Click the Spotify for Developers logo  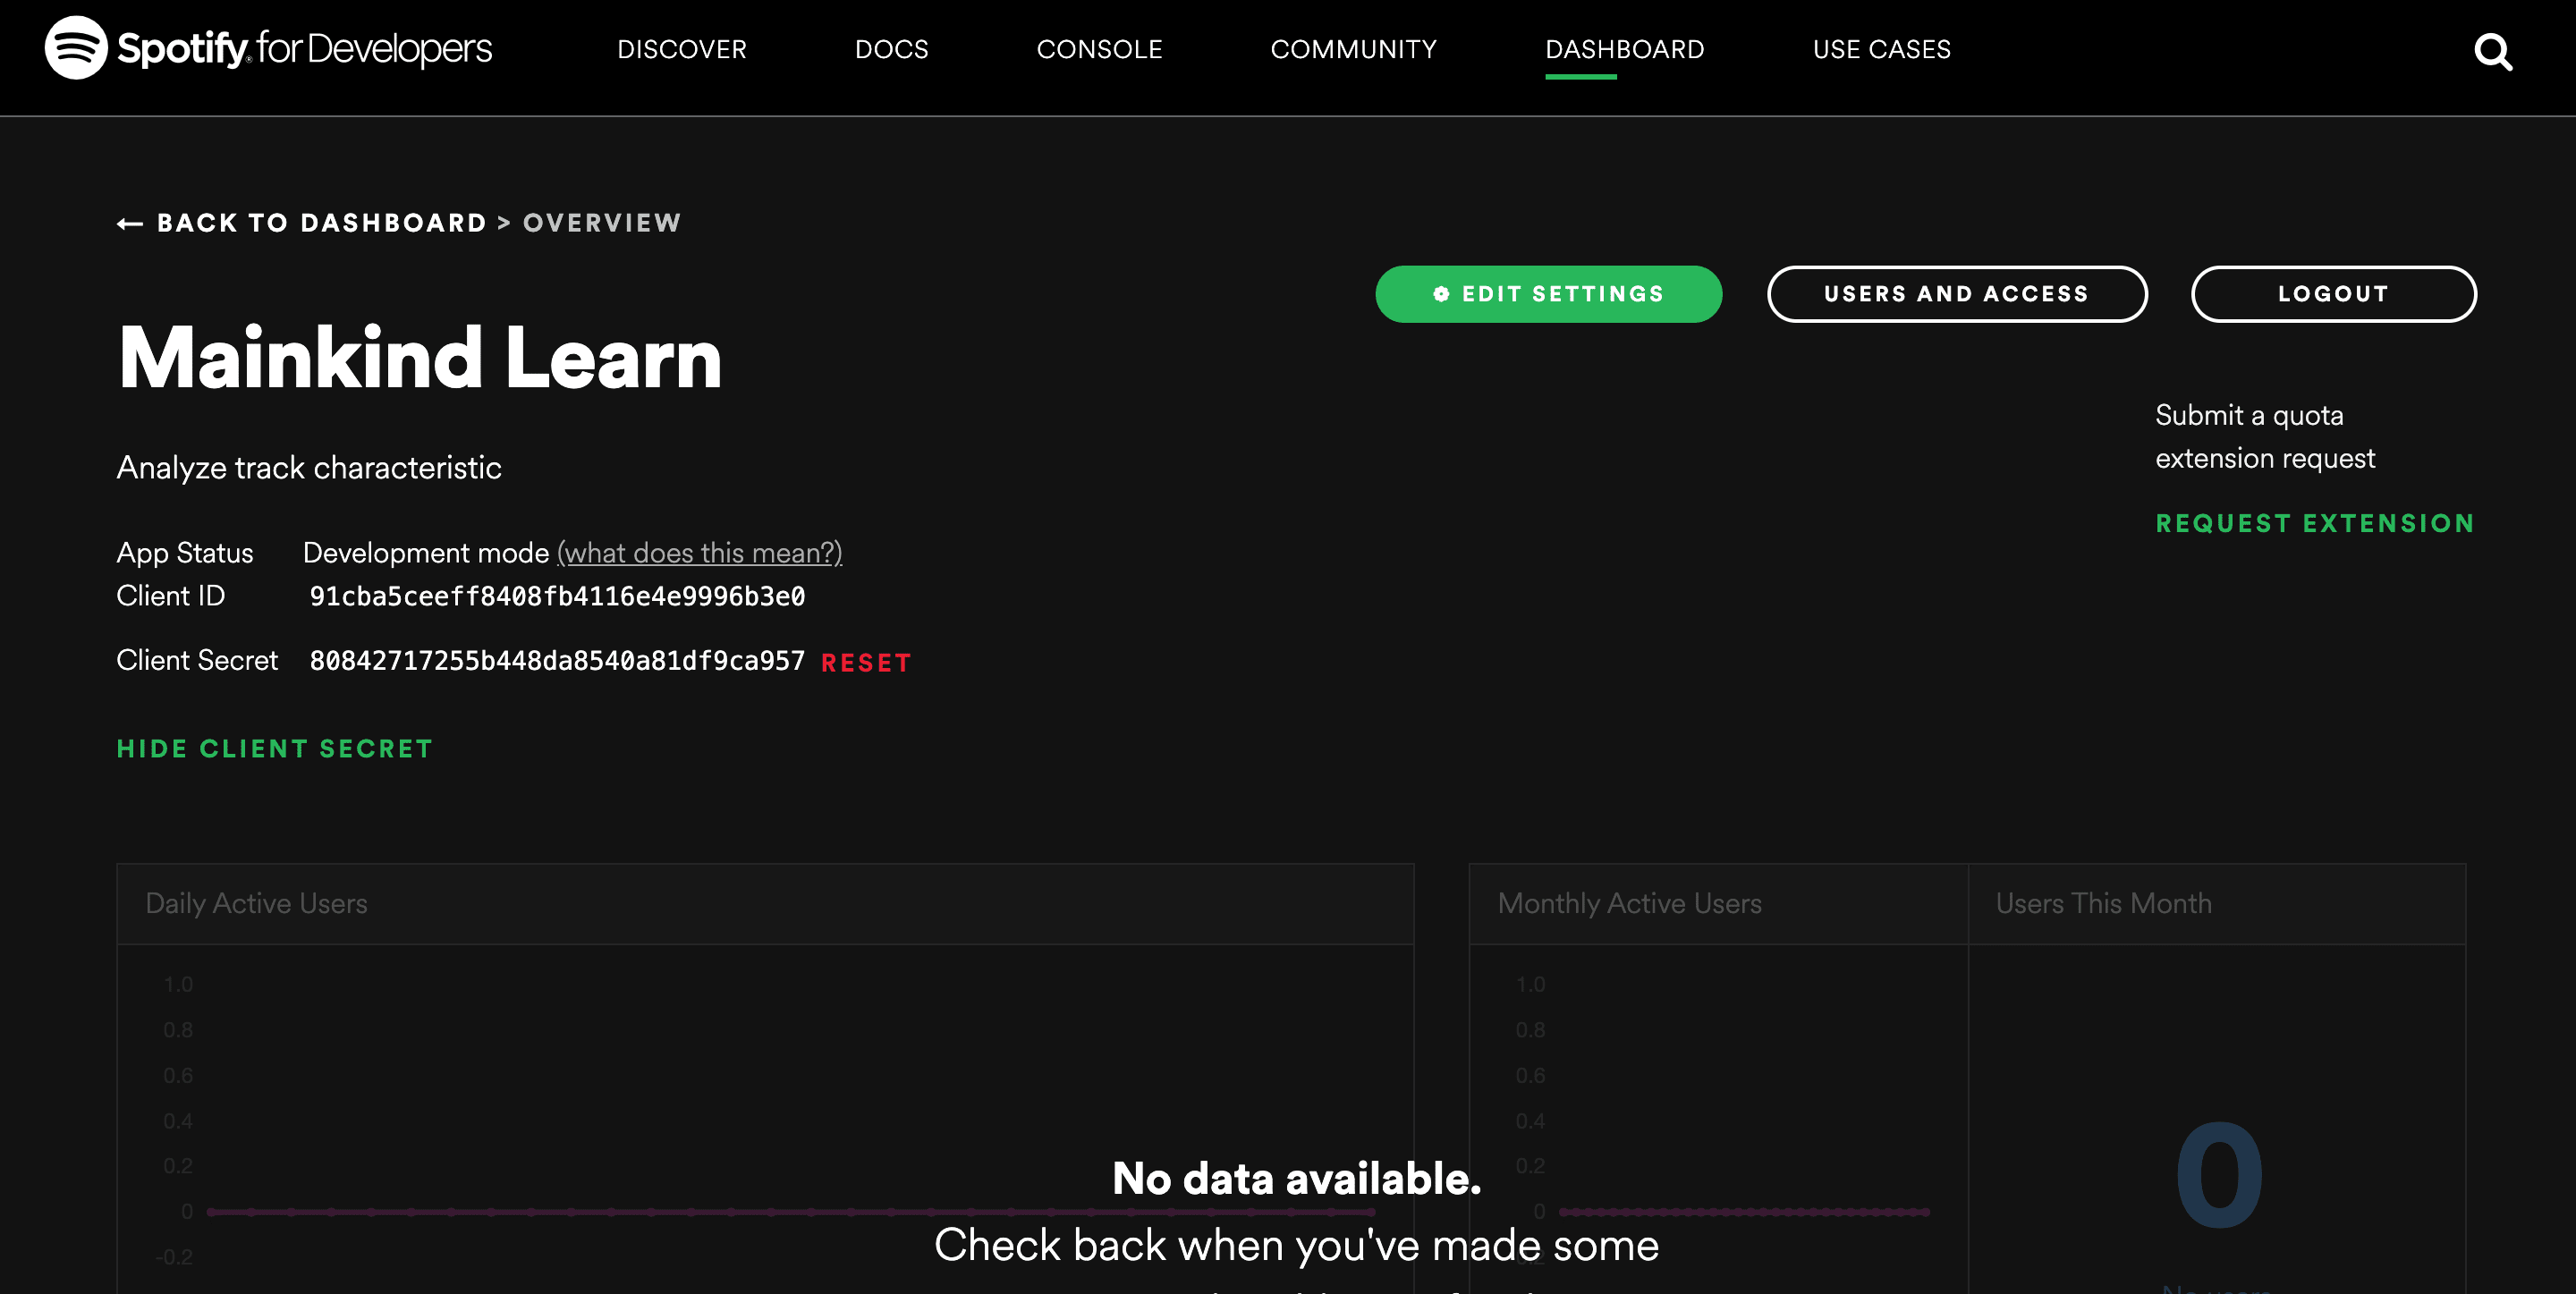[268, 48]
